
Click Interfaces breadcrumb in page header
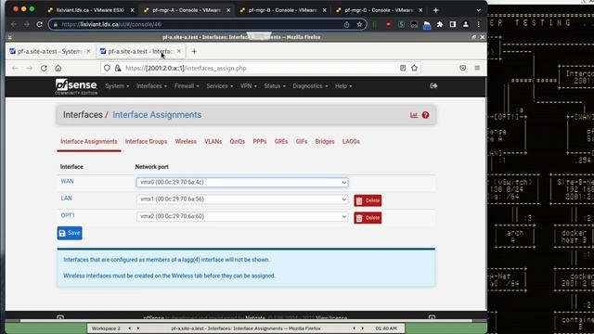(83, 115)
